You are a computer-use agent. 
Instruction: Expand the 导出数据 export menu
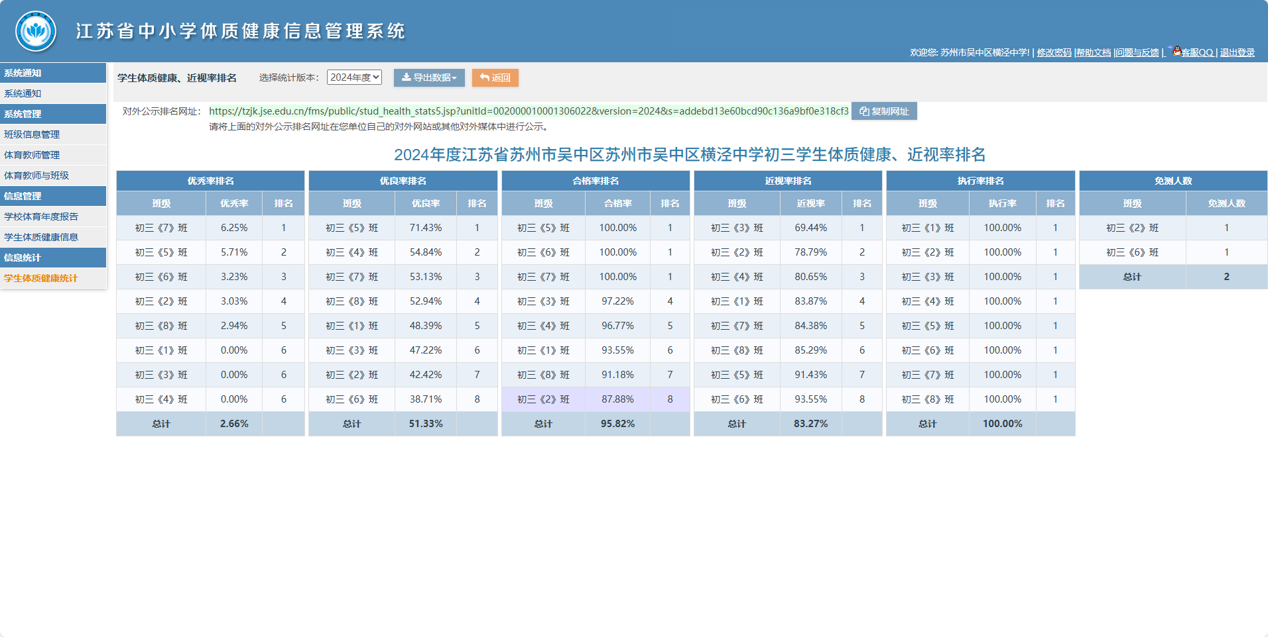pyautogui.click(x=429, y=77)
